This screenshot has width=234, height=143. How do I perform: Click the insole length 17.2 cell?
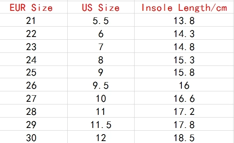click(x=184, y=111)
